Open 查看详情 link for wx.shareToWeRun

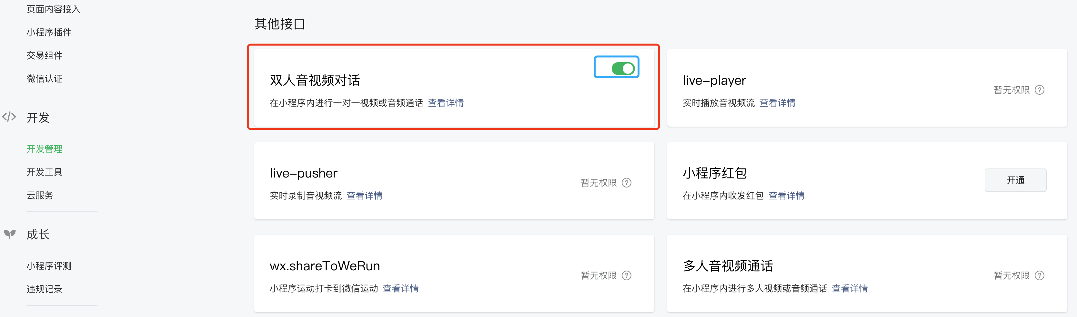400,288
